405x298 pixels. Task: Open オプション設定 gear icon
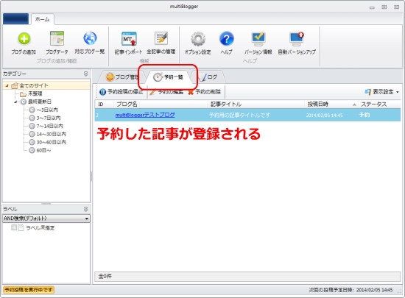pyautogui.click(x=198, y=39)
